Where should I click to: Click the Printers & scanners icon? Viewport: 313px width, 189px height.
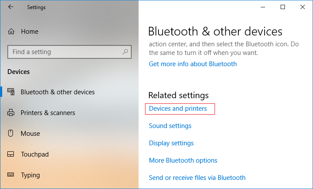[x=11, y=113]
